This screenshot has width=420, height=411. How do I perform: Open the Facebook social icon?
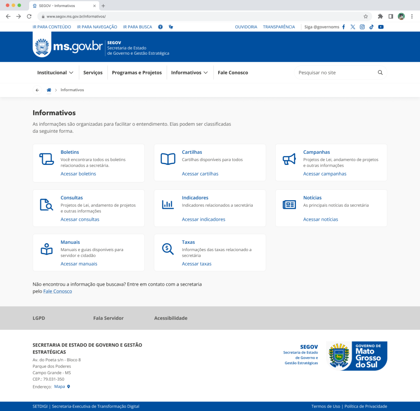pos(344,27)
